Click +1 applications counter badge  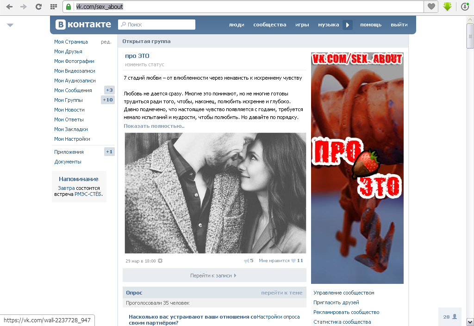pyautogui.click(x=109, y=152)
